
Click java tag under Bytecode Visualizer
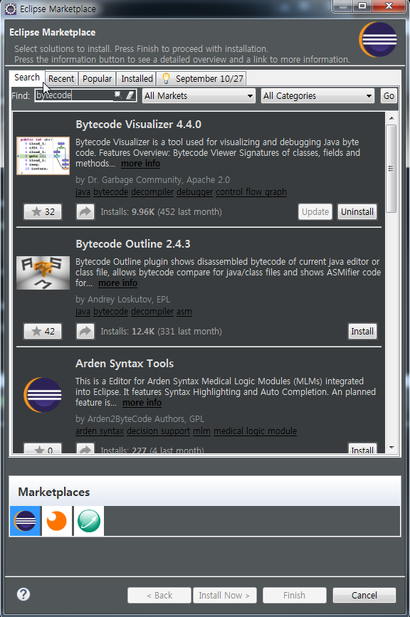pos(83,191)
